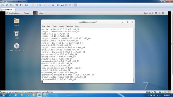Open the VM menu

pos(17,5)
